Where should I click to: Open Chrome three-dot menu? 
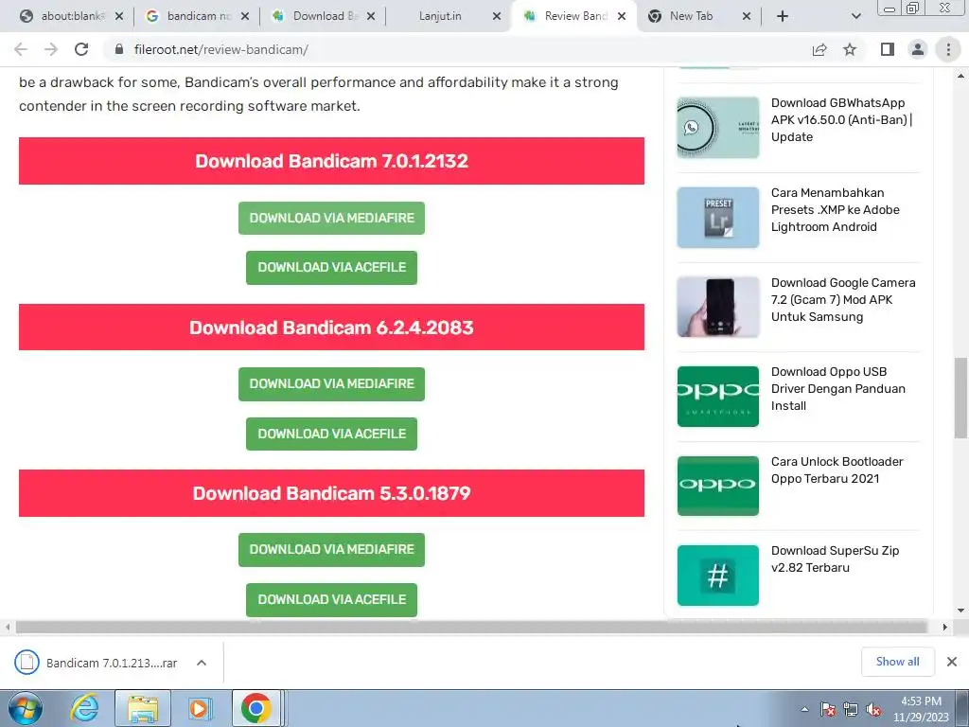tap(948, 49)
